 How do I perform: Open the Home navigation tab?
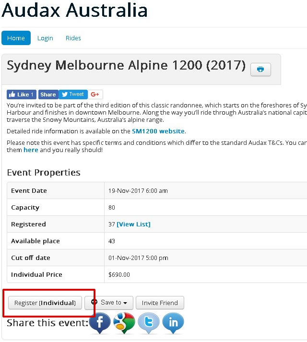click(x=16, y=38)
